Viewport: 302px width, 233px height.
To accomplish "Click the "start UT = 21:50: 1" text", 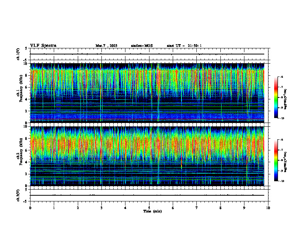I will click(x=184, y=46).
